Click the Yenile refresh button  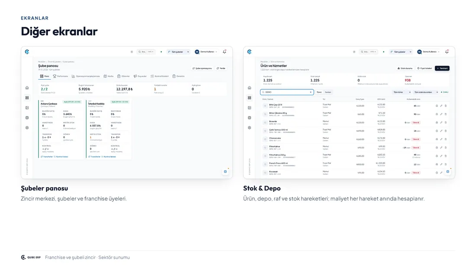coord(221,68)
